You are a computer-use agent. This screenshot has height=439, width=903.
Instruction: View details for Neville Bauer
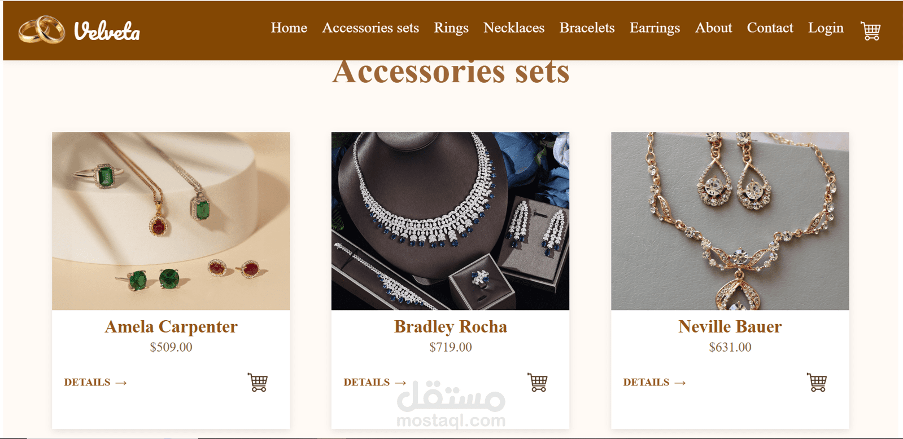click(655, 382)
